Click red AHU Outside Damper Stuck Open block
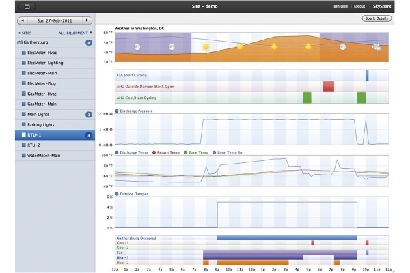 coord(328,87)
